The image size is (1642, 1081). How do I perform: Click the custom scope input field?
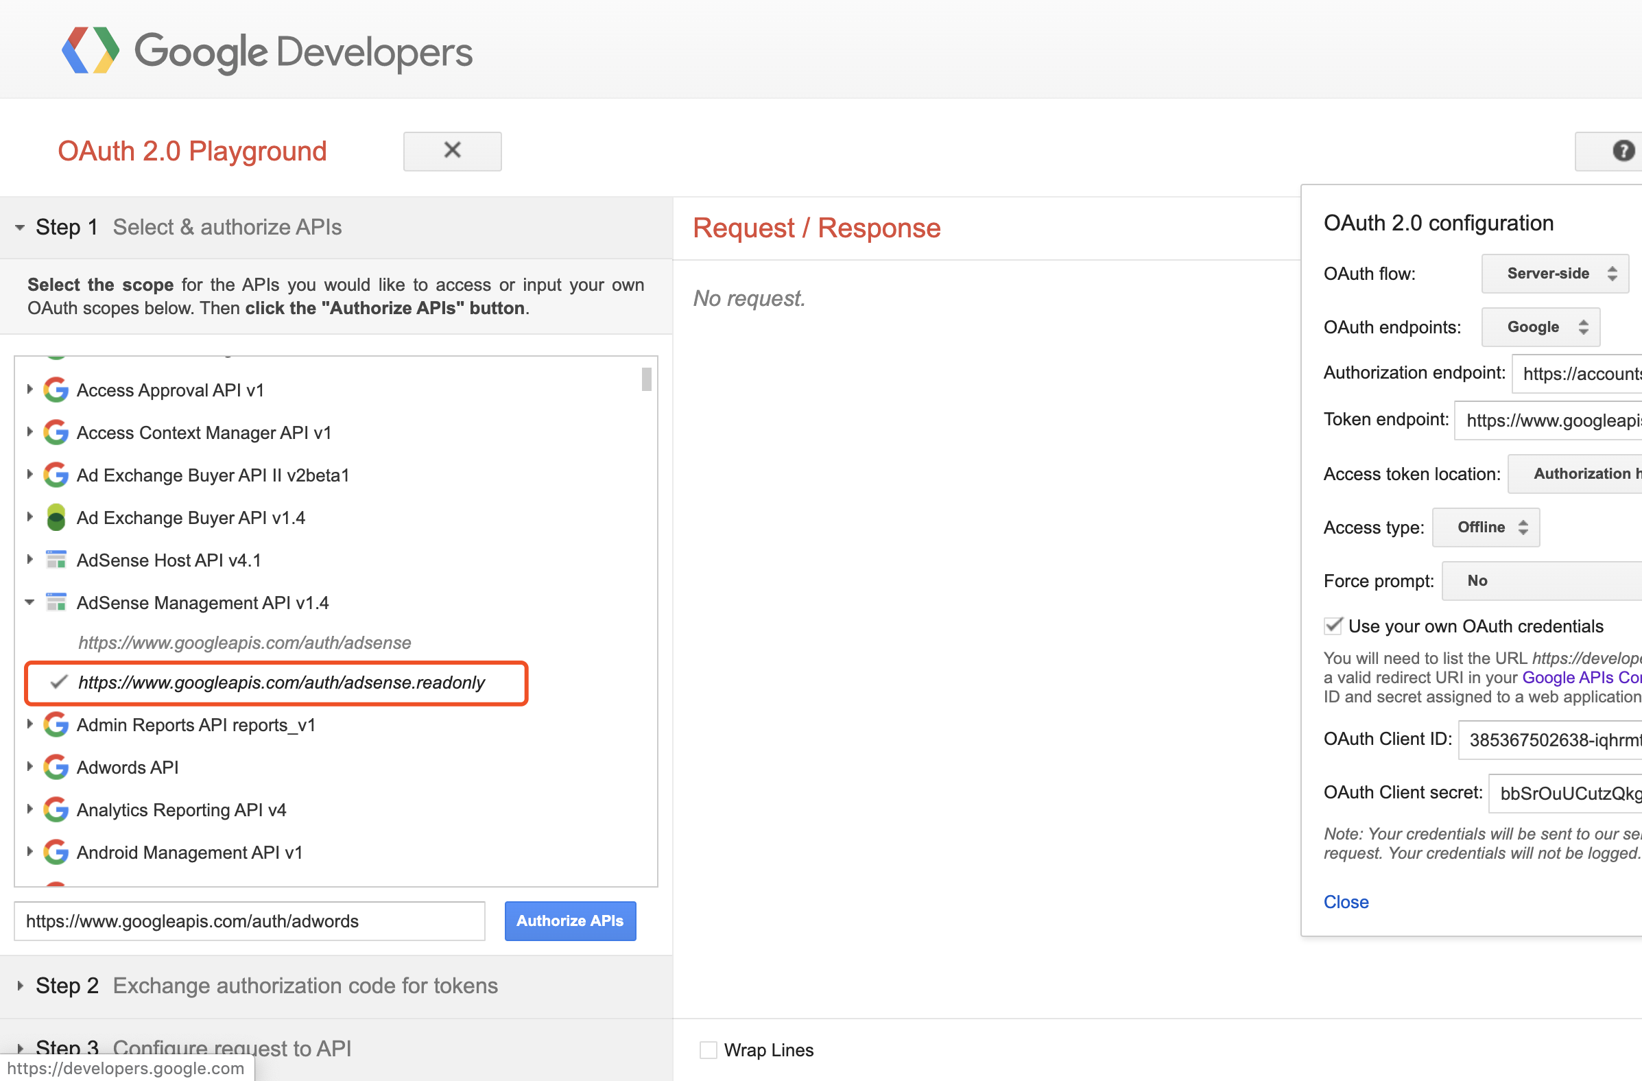(x=248, y=920)
